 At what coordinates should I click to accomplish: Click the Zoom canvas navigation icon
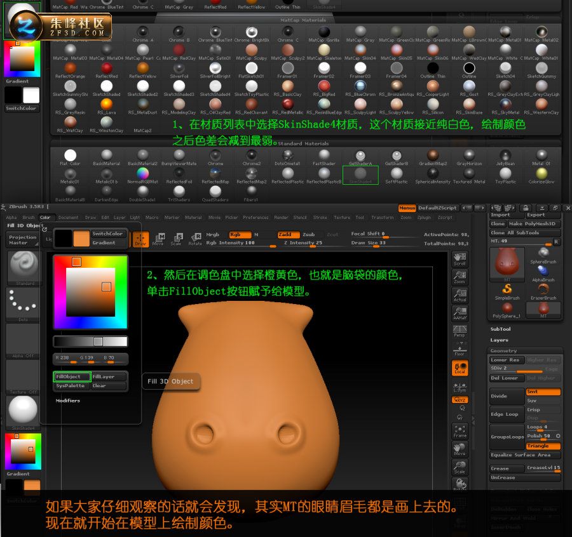460,277
